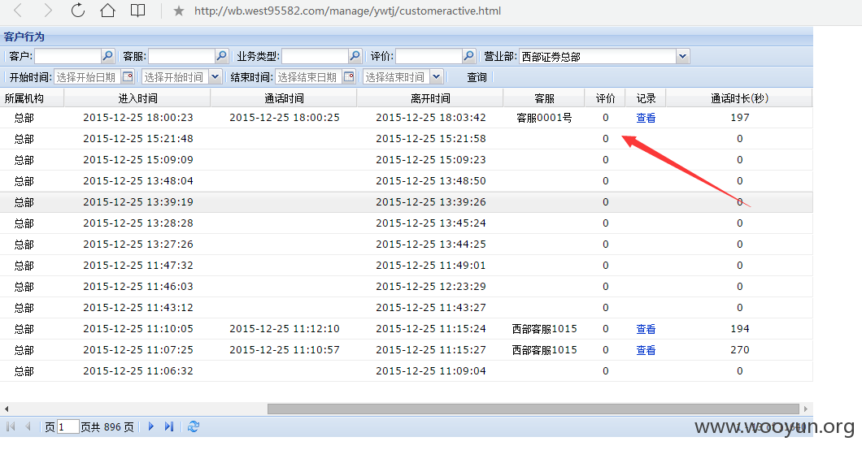
Task: Click the search icon next to 客服 field
Action: click(221, 56)
